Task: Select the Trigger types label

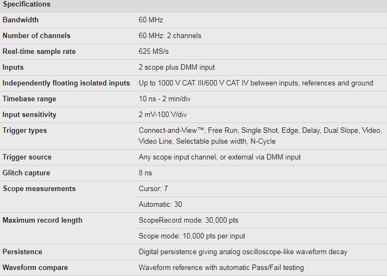Action: point(25,130)
